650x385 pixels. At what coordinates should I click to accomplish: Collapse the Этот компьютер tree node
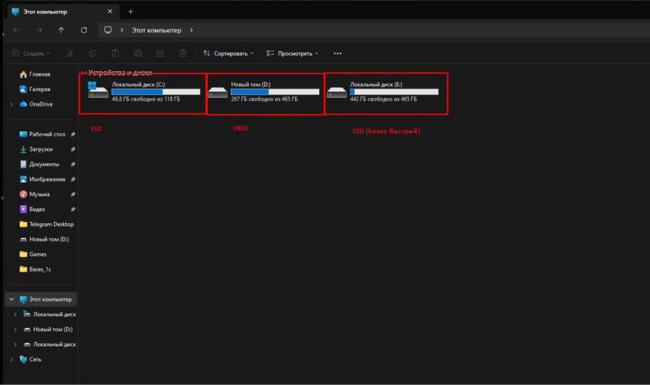pos(12,299)
